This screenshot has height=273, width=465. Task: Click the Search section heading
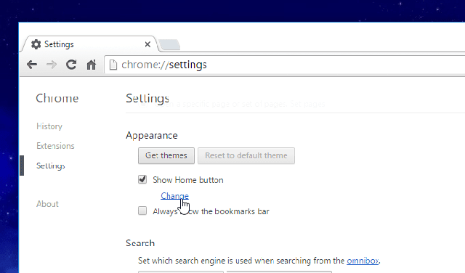pyautogui.click(x=140, y=243)
